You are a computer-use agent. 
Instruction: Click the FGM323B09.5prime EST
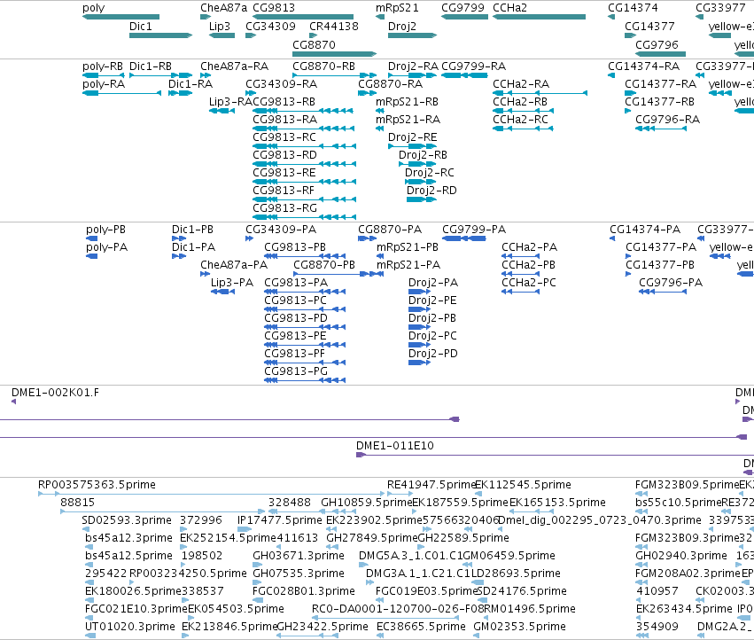click(641, 493)
